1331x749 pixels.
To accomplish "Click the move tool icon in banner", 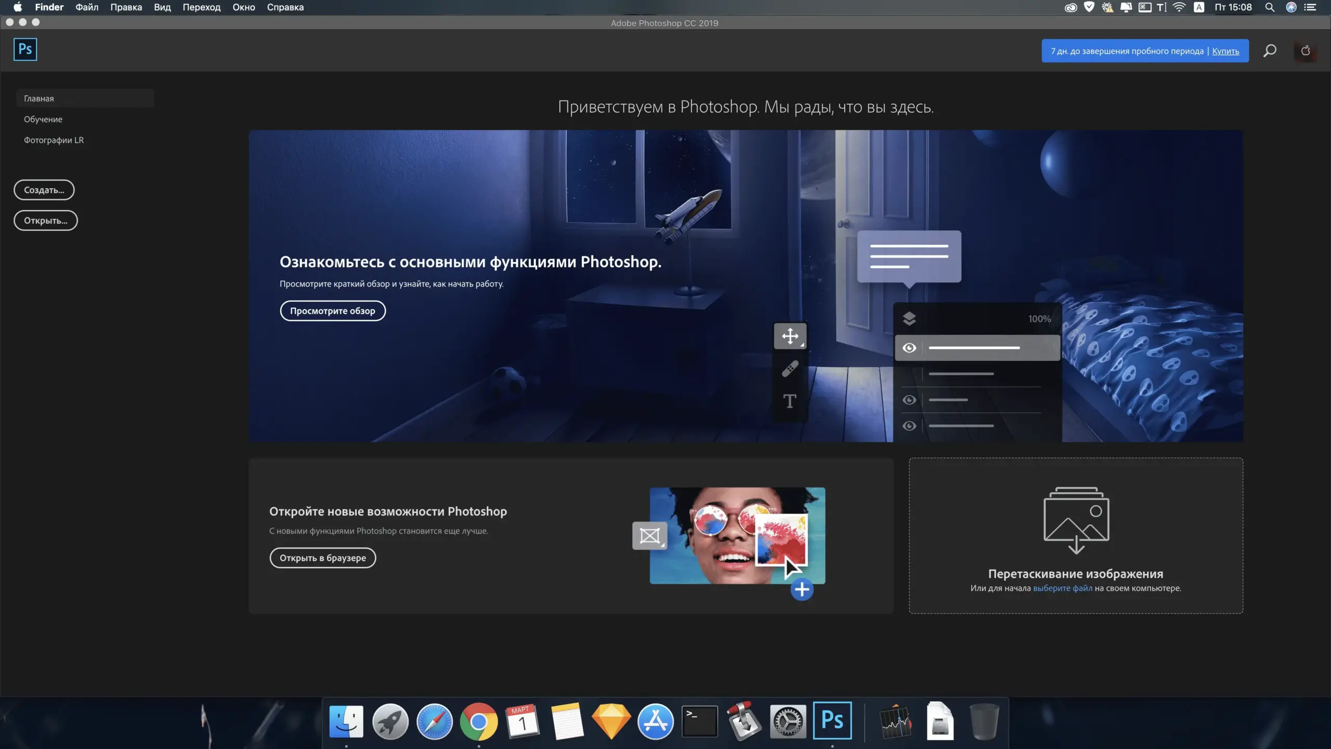I will pos(790,336).
